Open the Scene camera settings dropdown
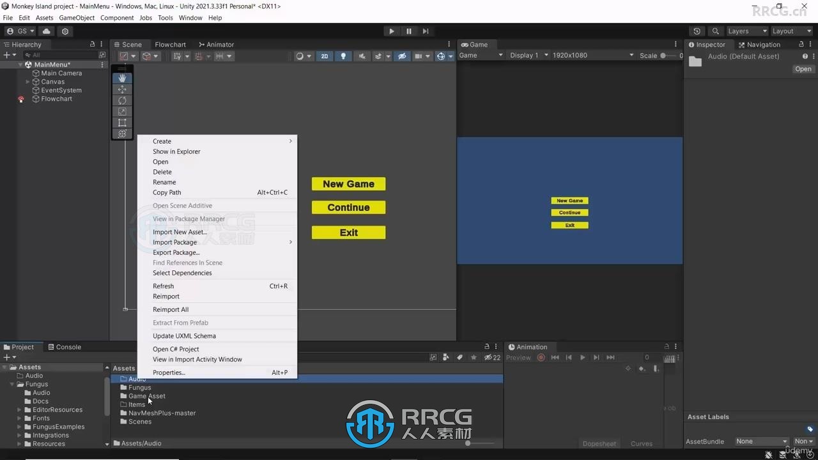Viewport: 818px width, 460px height. point(422,56)
